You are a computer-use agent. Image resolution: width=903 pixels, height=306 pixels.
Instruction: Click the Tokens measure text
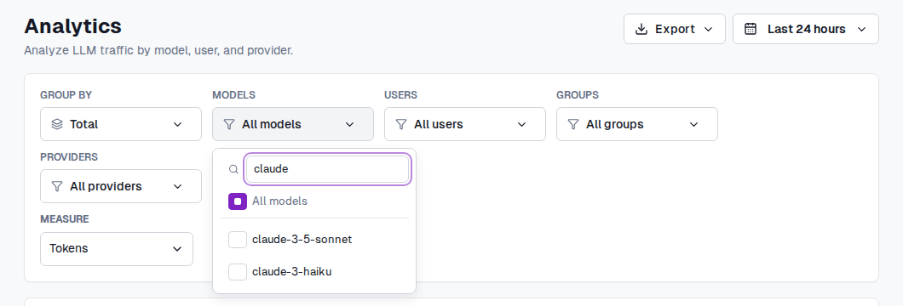tap(68, 248)
